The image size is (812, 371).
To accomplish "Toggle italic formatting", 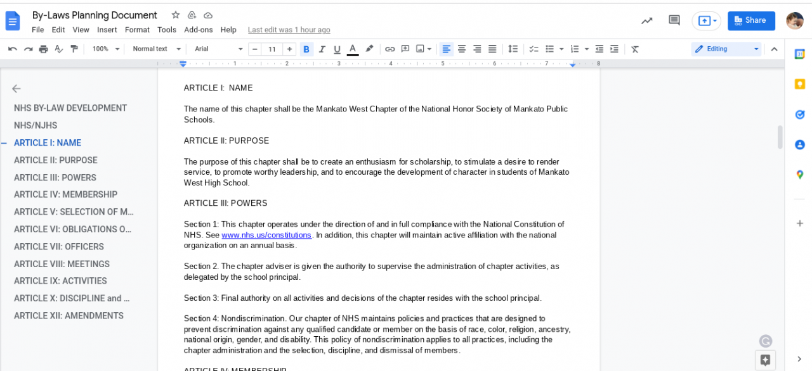I will (322, 49).
